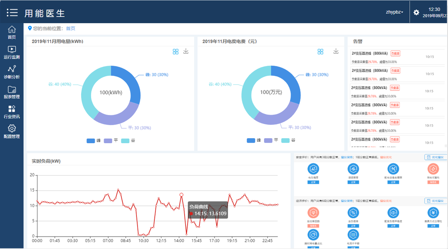Click 优化建议 button in 经济评价 row
The width and height of the screenshot is (448, 249).
coord(436,201)
